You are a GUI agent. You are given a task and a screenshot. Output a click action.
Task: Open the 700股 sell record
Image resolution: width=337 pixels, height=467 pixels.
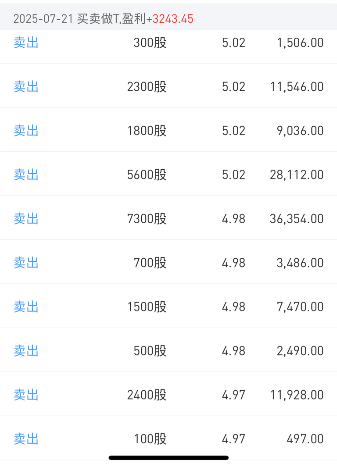[168, 263]
